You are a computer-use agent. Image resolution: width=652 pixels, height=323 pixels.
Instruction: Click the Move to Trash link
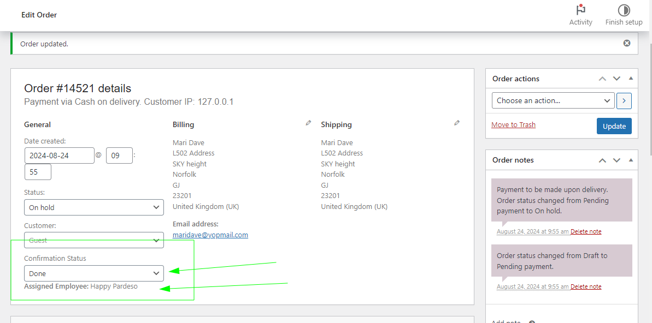pyautogui.click(x=513, y=124)
